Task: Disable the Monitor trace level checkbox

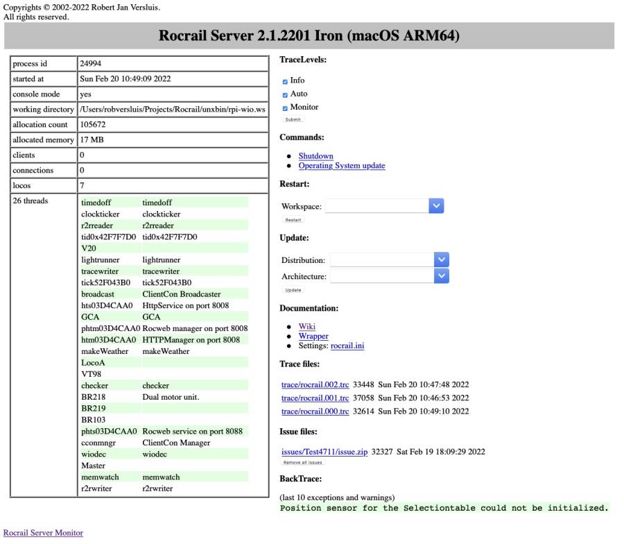Action: (285, 108)
